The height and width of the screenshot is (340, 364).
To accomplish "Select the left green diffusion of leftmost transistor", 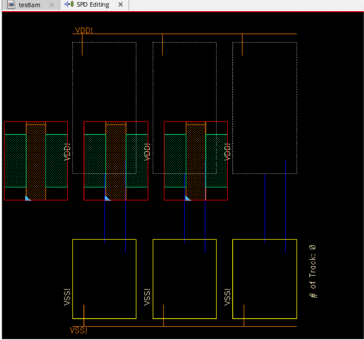I will (15, 161).
